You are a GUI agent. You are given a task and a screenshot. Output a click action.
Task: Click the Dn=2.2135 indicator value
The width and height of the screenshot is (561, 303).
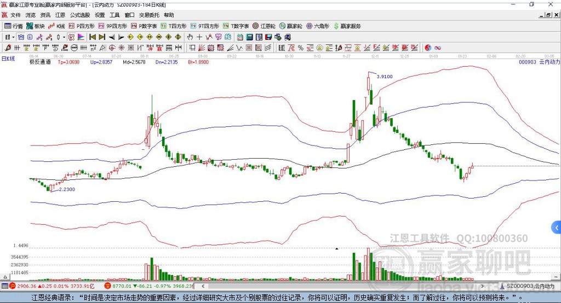tap(167, 62)
